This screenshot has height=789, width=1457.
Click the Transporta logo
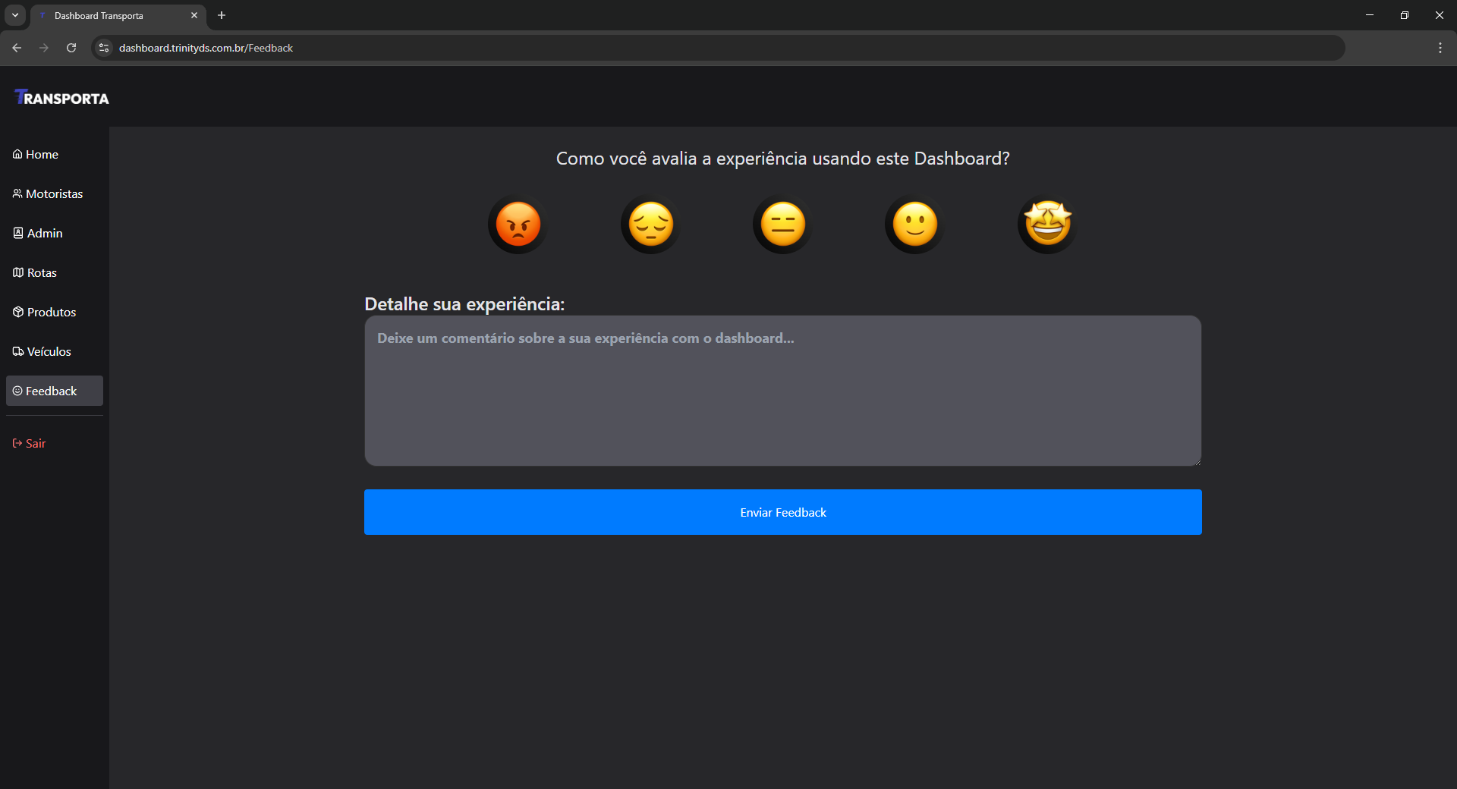pos(61,96)
